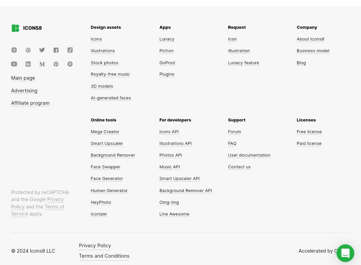Open the green chat widget button

click(x=345, y=253)
